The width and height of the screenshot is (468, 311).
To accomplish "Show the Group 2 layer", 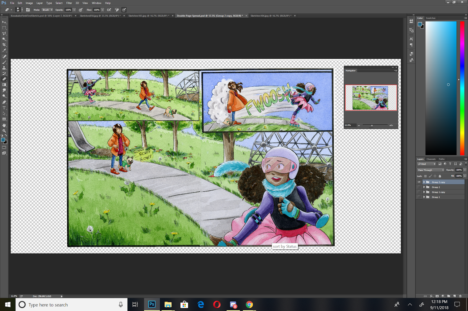I will (419, 187).
